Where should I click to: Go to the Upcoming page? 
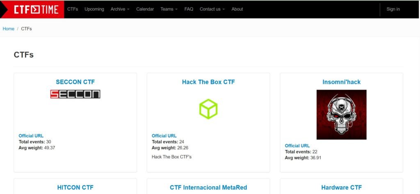(x=94, y=9)
